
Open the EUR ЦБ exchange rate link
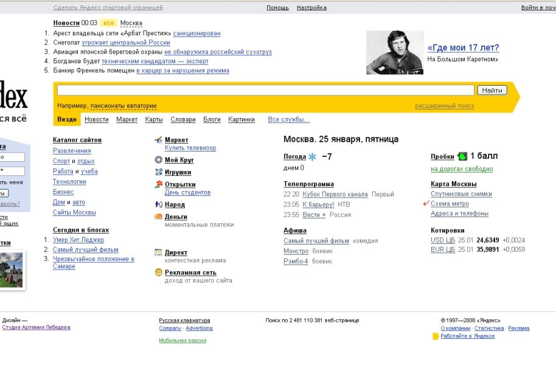pyautogui.click(x=443, y=249)
